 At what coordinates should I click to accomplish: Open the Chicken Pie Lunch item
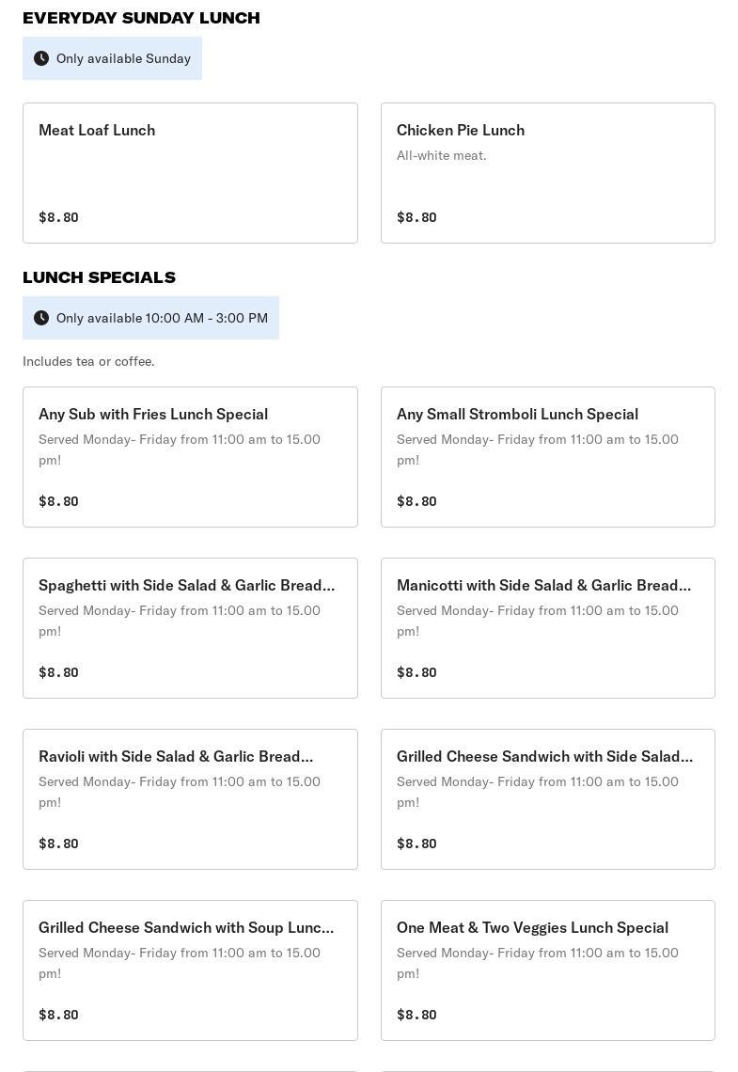(547, 173)
